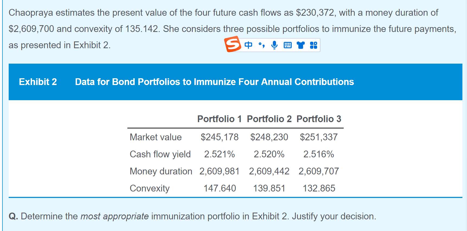The image size is (467, 231).
Task: Click the question text starting with Q.
Action: coord(192,216)
